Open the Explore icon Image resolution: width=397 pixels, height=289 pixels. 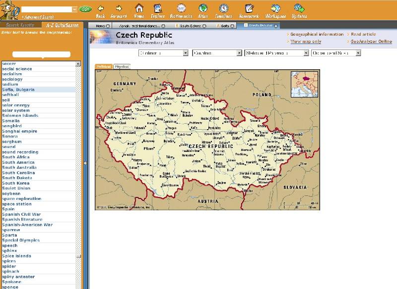point(158,8)
